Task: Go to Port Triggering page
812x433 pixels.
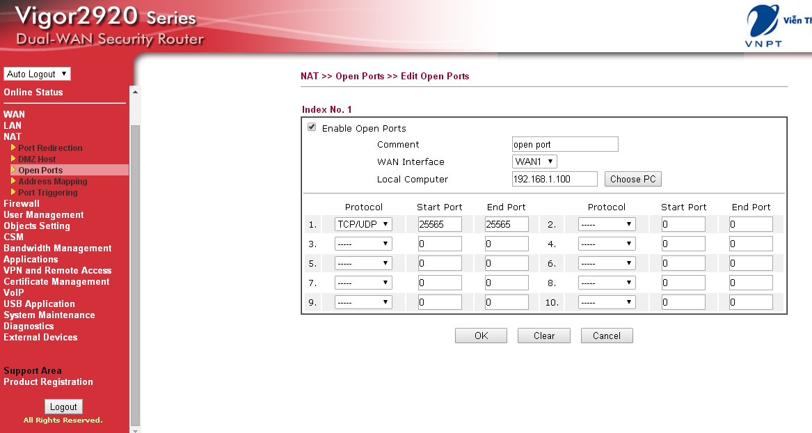Action: (x=47, y=192)
